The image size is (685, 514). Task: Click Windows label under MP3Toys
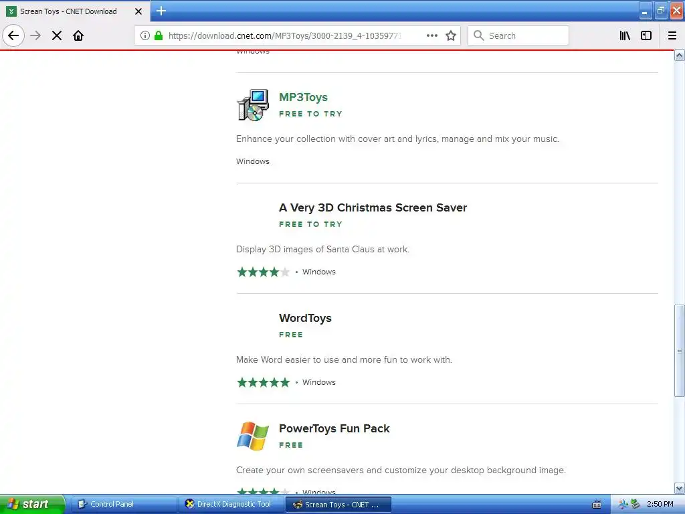252,161
